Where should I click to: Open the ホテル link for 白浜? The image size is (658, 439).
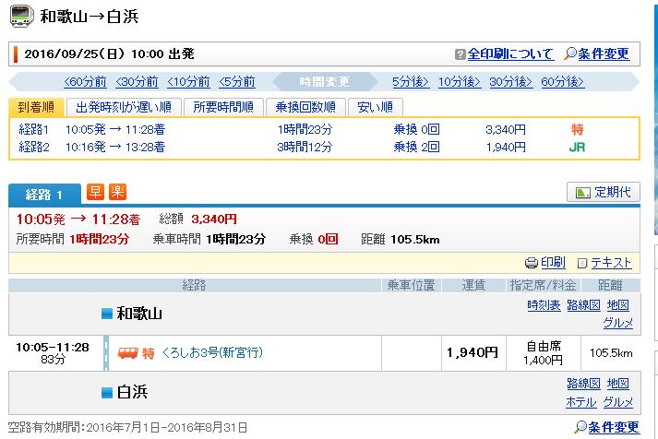tap(580, 402)
